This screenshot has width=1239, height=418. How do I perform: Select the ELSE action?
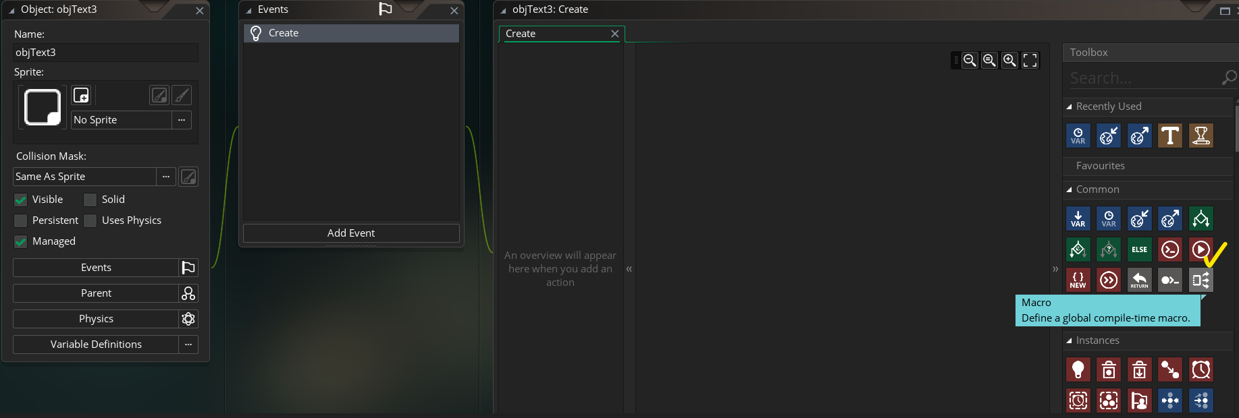pyautogui.click(x=1140, y=249)
